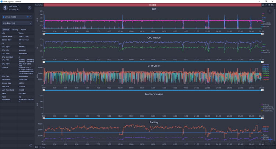Click the PerfDog app icon in title bar
276x149 pixels.
(x=1, y=1)
